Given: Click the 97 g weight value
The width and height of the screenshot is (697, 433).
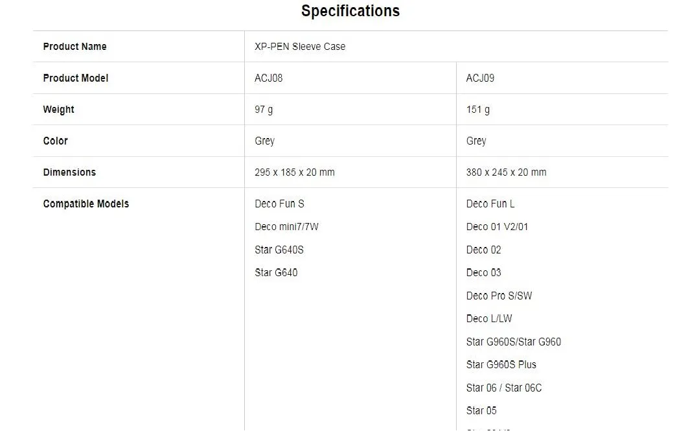Looking at the screenshot, I should coord(264,110).
